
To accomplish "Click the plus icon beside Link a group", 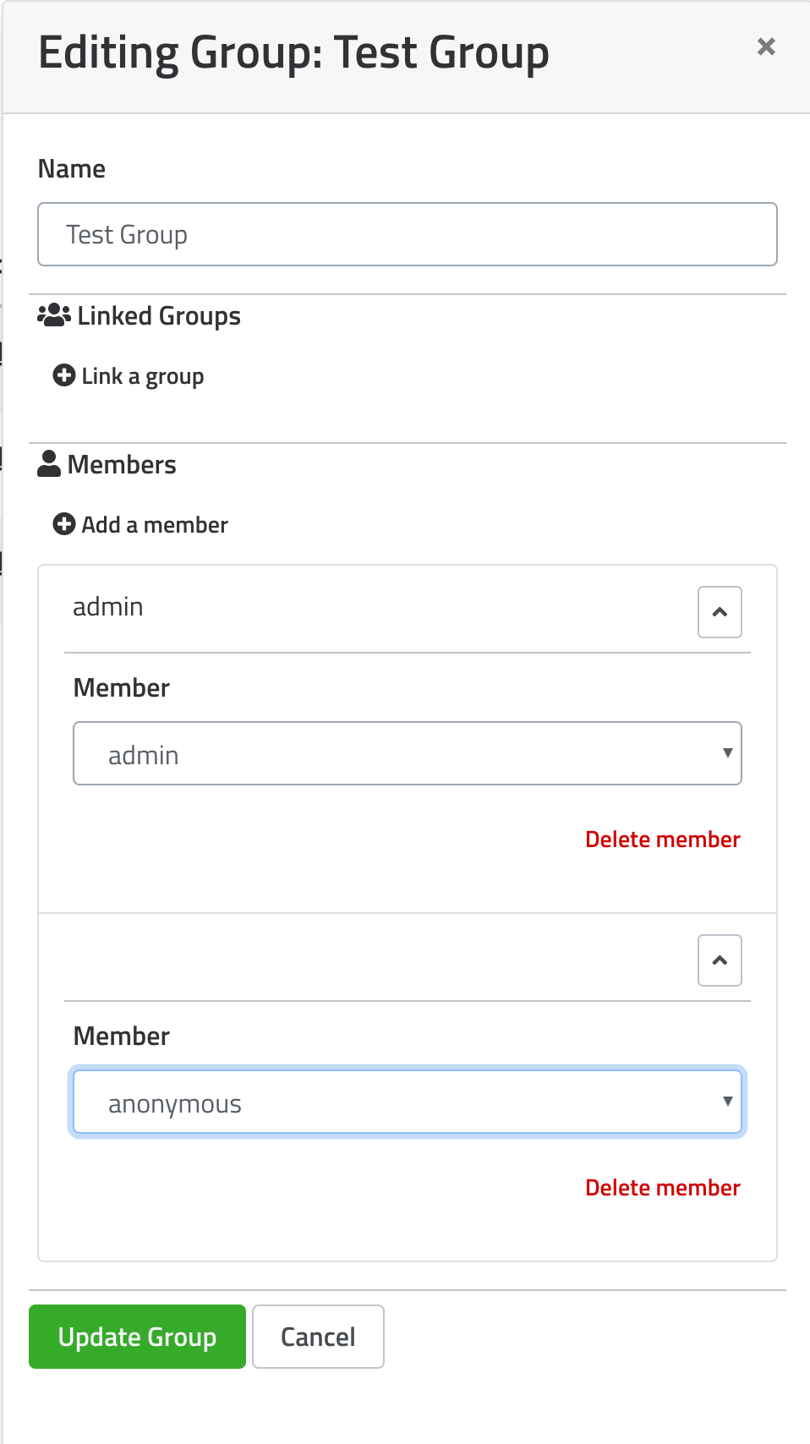I will [64, 375].
